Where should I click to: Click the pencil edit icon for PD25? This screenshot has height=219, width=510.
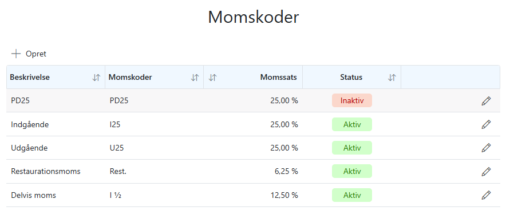[486, 101]
